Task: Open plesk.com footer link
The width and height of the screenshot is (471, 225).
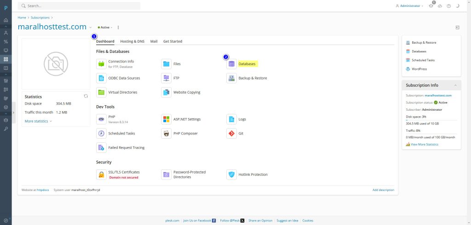Action: [172, 220]
